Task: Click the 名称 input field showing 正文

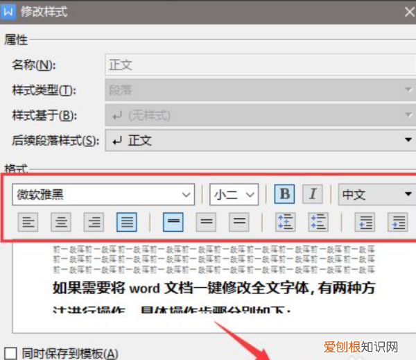Action: pyautogui.click(x=260, y=65)
